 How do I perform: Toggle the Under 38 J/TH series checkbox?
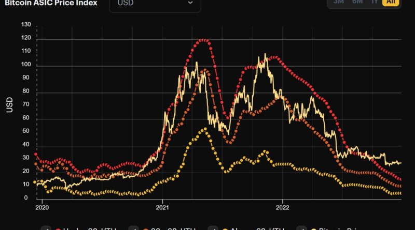click(x=47, y=228)
